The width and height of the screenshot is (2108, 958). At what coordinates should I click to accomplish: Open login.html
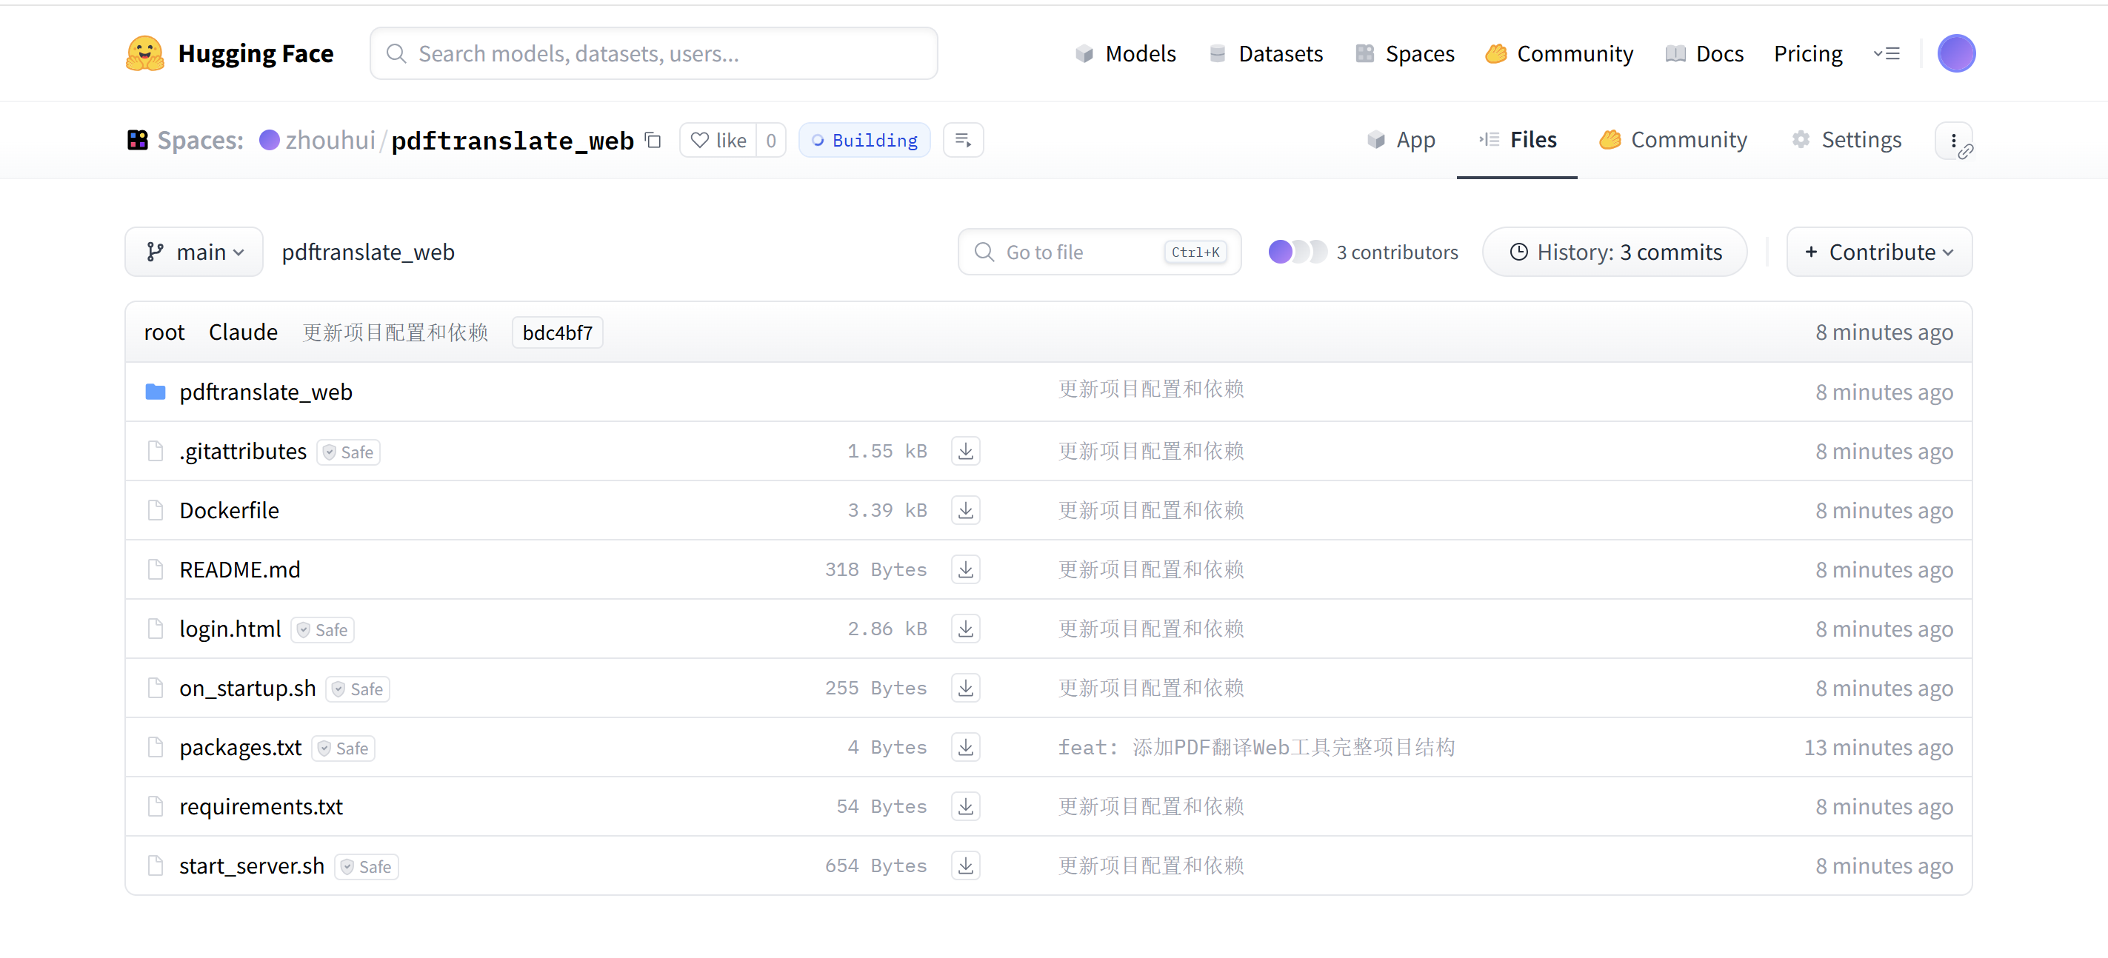[230, 629]
